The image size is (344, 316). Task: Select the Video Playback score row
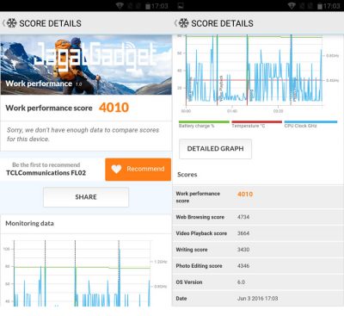[x=258, y=233]
